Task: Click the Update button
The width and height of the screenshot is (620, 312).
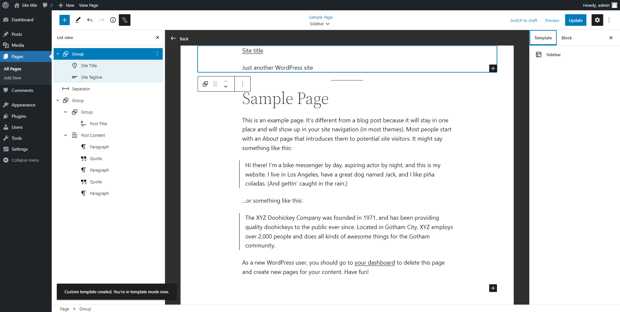Action: point(575,20)
